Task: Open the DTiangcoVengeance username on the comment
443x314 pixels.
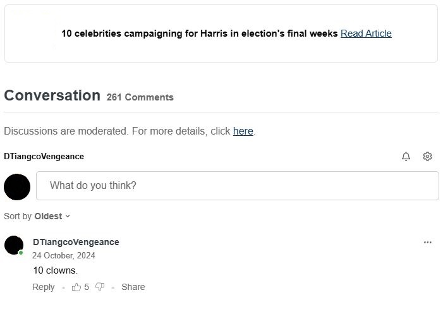Action: point(76,242)
